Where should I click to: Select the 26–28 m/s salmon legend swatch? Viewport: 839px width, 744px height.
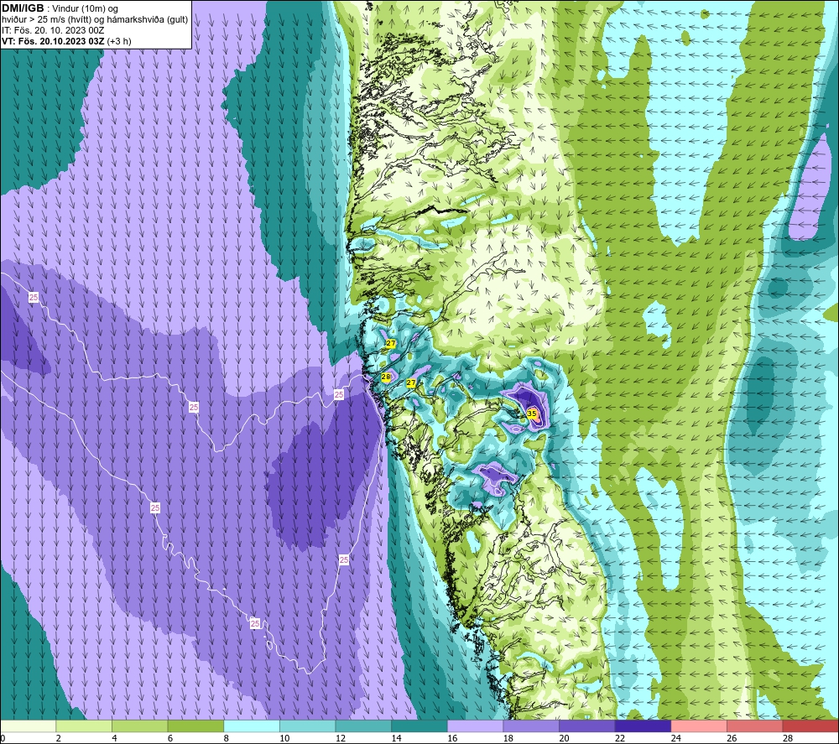[x=755, y=726]
